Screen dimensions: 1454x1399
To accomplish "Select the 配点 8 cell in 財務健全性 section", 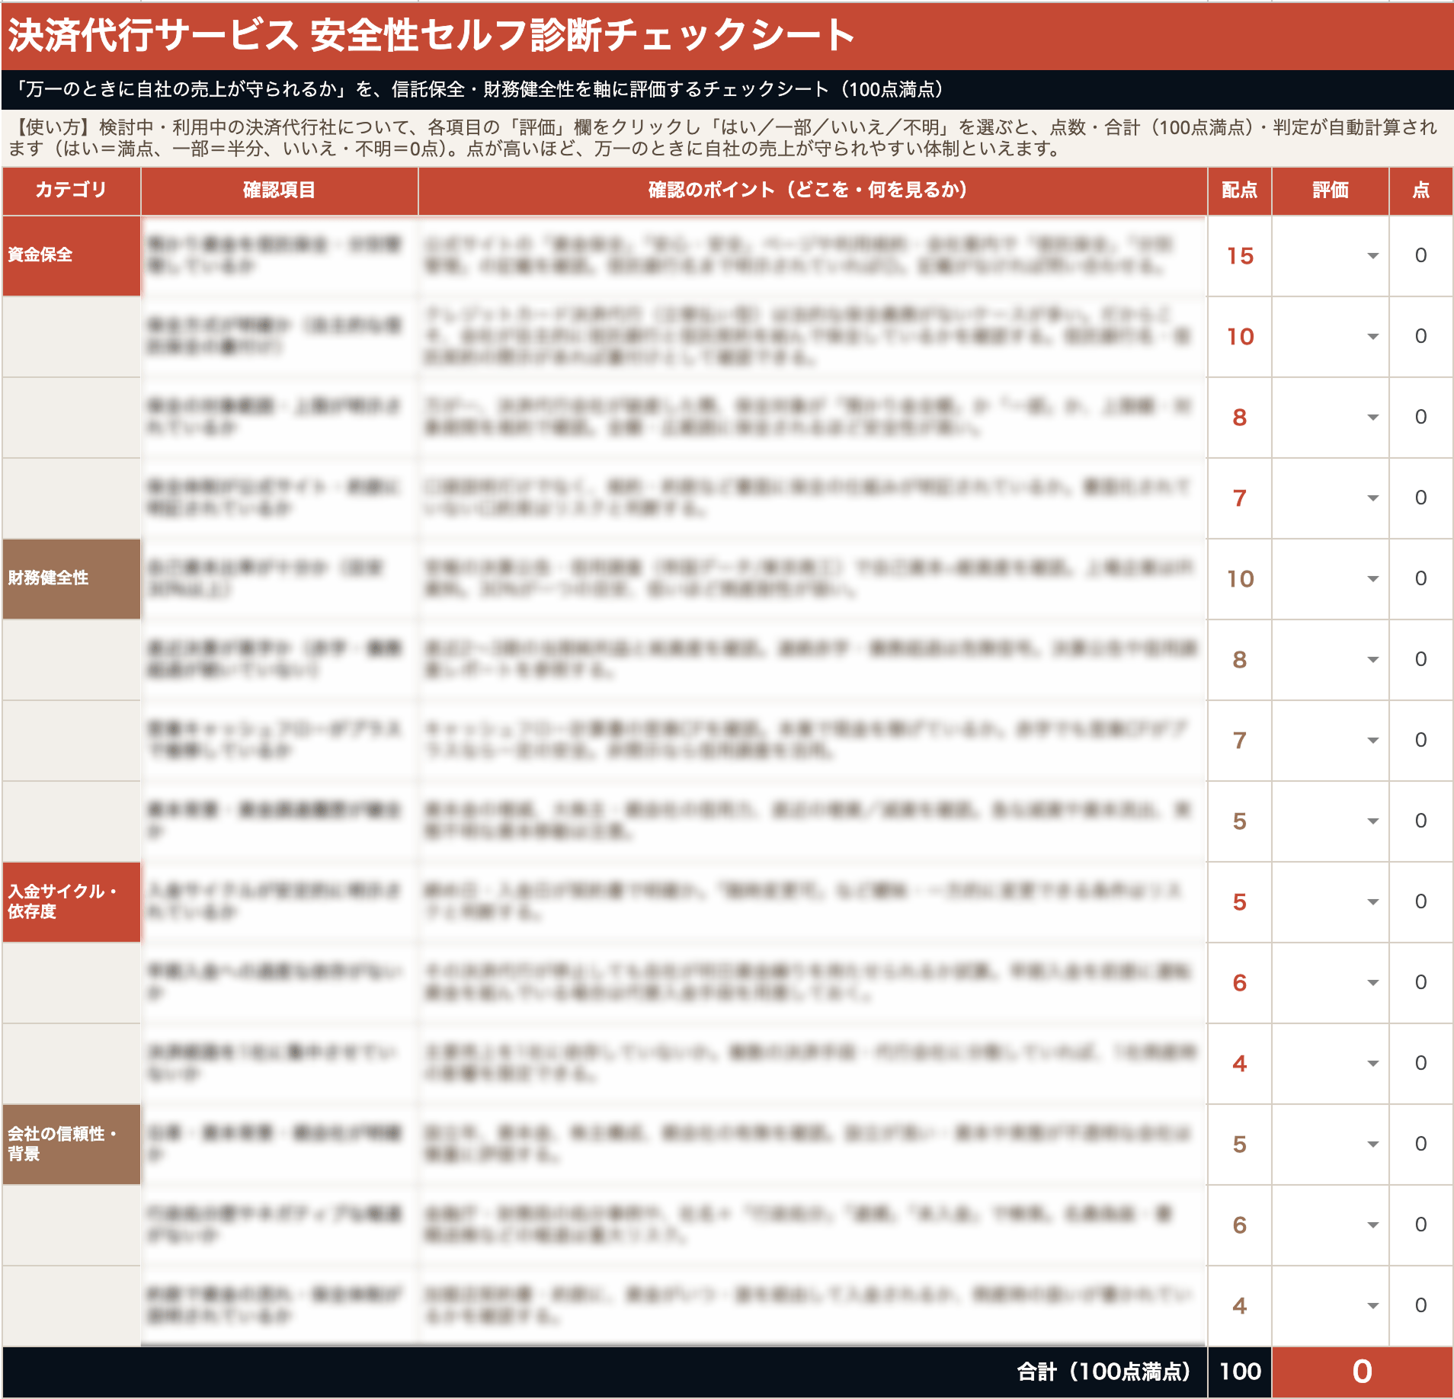I will (1240, 660).
